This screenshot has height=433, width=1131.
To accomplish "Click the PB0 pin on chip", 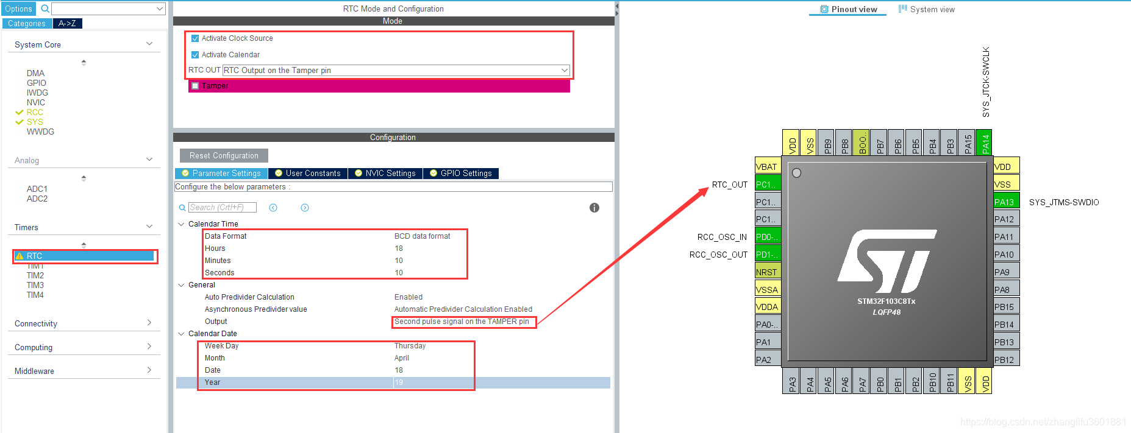I will pos(879,381).
